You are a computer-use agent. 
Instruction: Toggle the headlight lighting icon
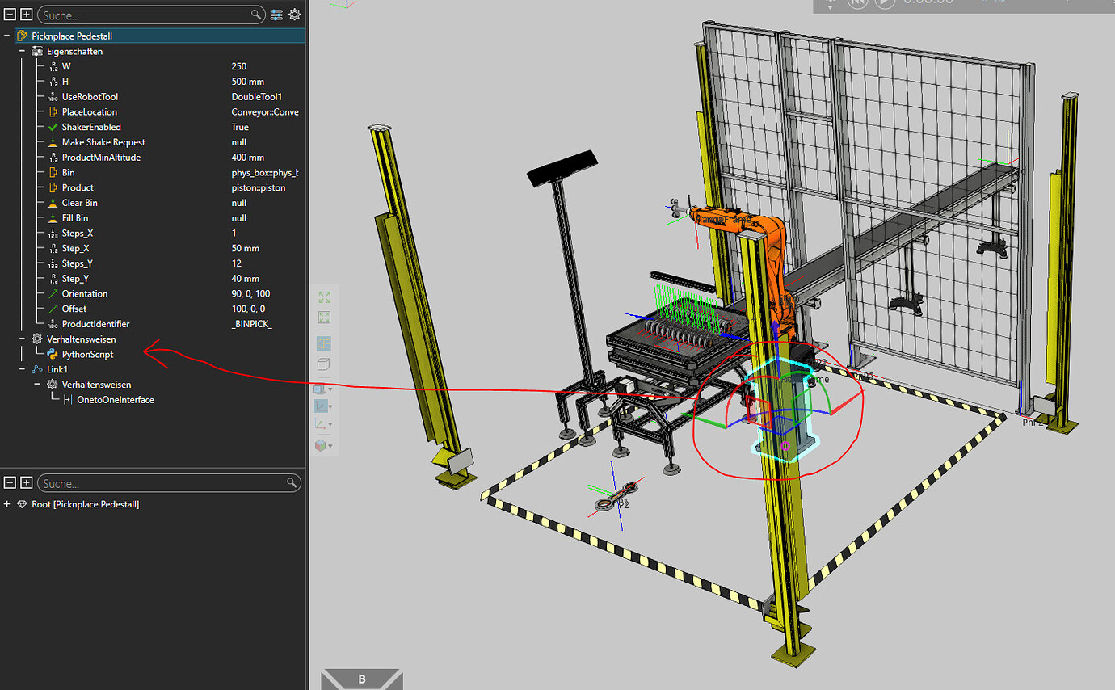coord(324,343)
